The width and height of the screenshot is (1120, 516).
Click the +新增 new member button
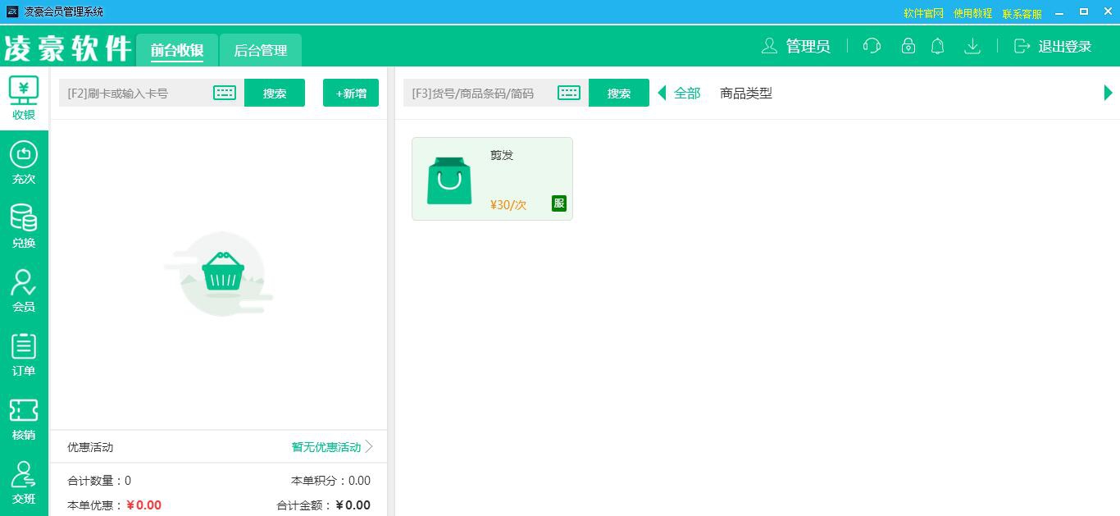point(350,92)
